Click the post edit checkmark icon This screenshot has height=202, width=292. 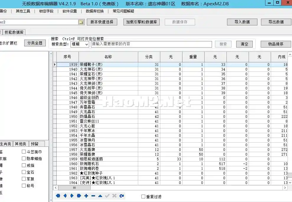coord(107,196)
